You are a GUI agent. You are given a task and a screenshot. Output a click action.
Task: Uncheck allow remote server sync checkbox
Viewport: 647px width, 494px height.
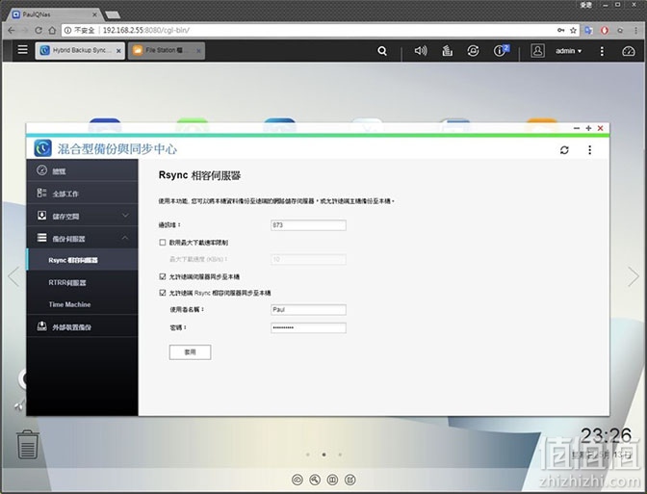pos(163,276)
